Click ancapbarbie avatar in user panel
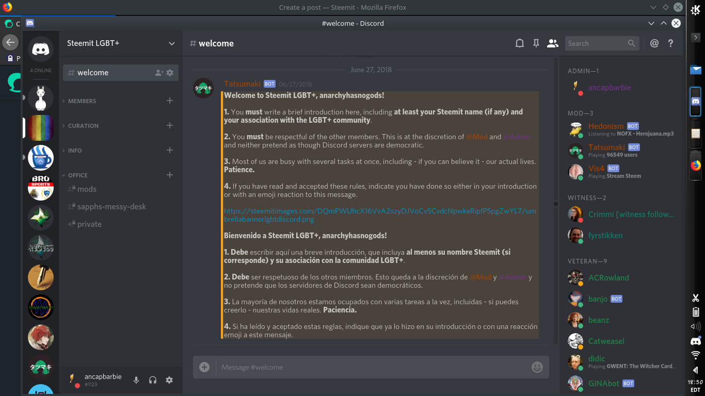Viewport: 705px width, 396px height. 73,380
